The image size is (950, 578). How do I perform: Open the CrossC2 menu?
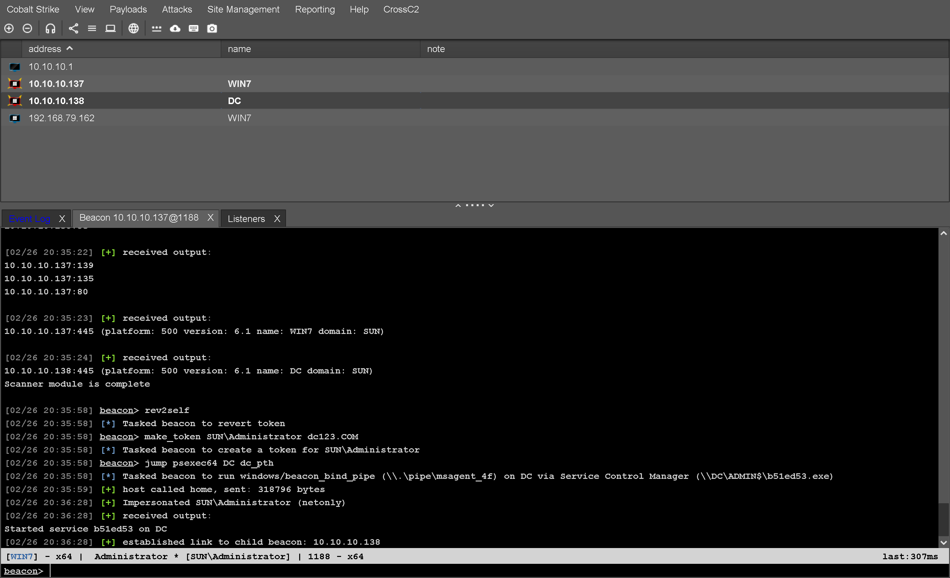[400, 9]
